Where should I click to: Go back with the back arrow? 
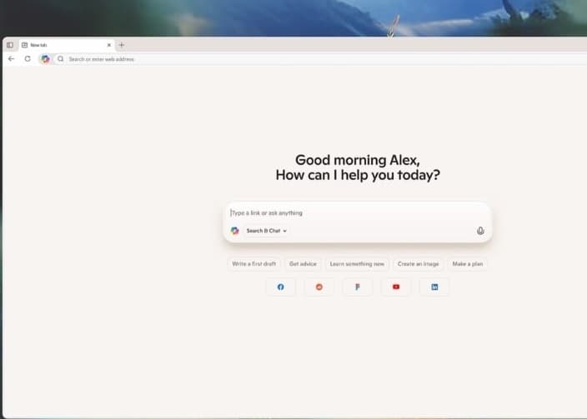pos(11,59)
